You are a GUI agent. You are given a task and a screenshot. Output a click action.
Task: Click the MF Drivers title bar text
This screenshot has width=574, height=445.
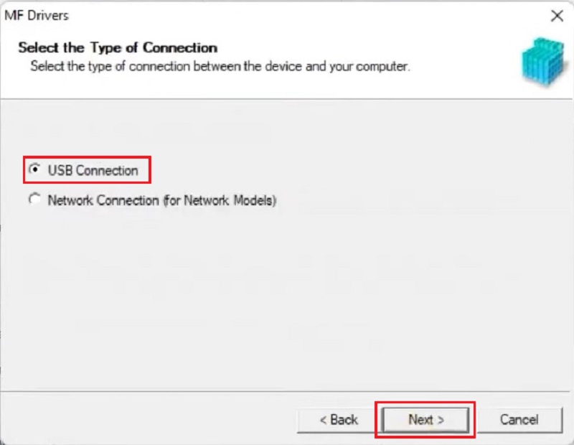(x=37, y=16)
